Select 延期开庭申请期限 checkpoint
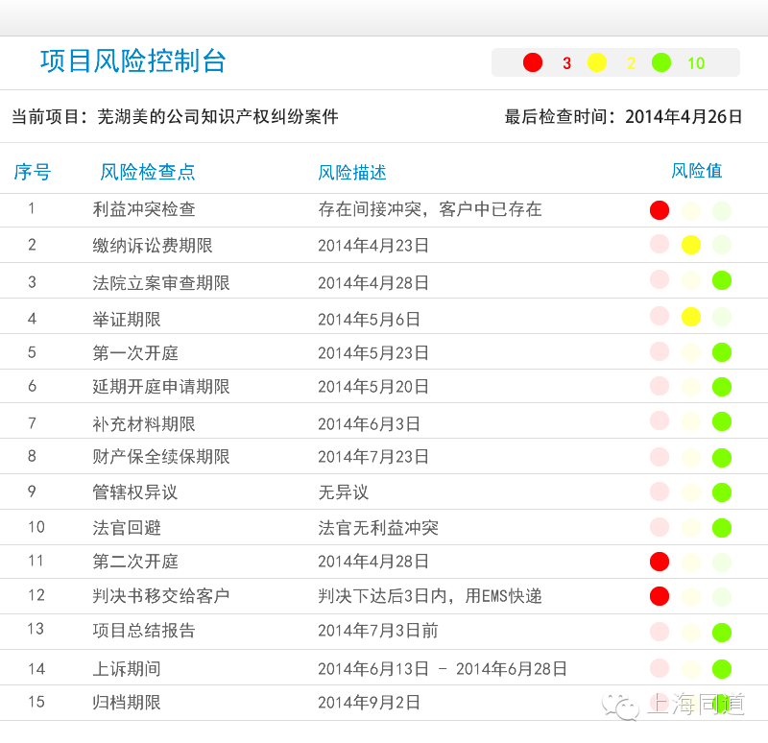This screenshot has height=743, width=768. tap(161, 387)
